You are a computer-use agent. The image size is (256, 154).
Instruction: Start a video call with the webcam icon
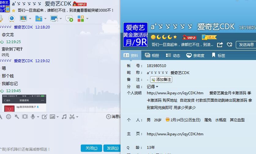(12, 18)
